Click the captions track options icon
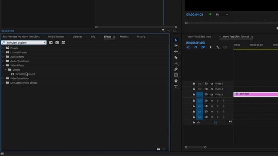Viewport: 278px width, 156px height. click(225, 47)
